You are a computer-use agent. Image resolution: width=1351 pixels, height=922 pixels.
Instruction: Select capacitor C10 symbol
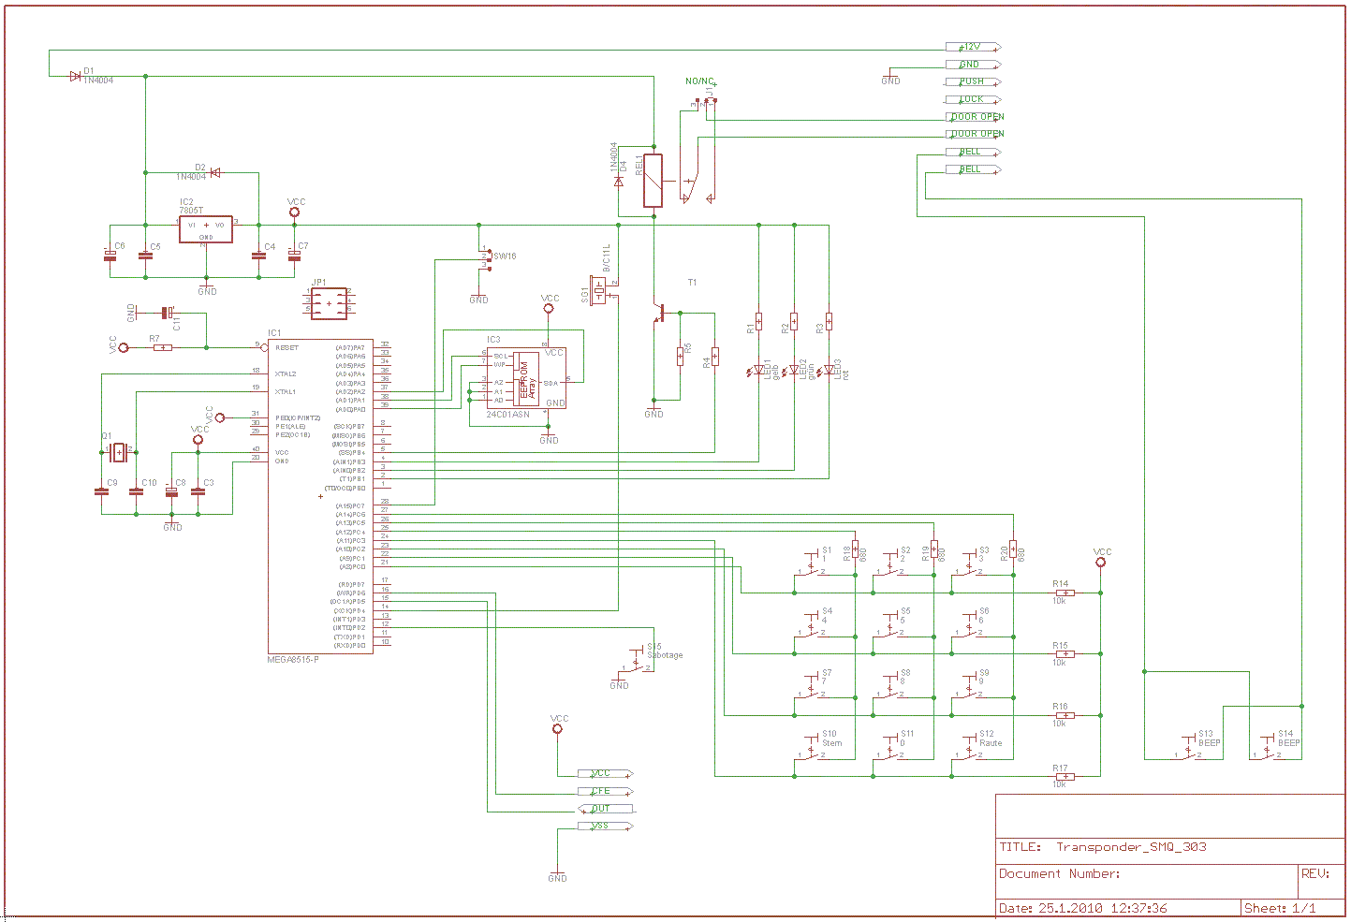click(137, 491)
